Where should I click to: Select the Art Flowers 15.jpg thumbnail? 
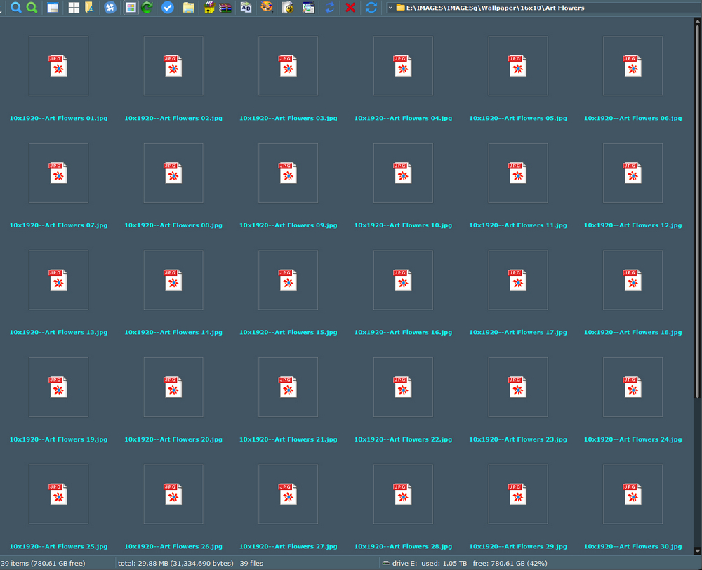tap(288, 280)
